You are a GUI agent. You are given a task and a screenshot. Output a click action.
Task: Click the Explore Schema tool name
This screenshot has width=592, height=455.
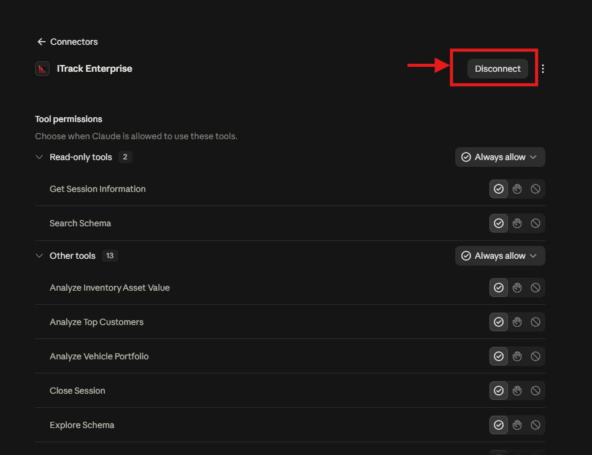(x=82, y=425)
